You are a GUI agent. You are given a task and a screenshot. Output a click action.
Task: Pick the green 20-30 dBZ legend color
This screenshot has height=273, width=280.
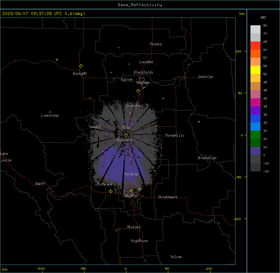click(255, 135)
